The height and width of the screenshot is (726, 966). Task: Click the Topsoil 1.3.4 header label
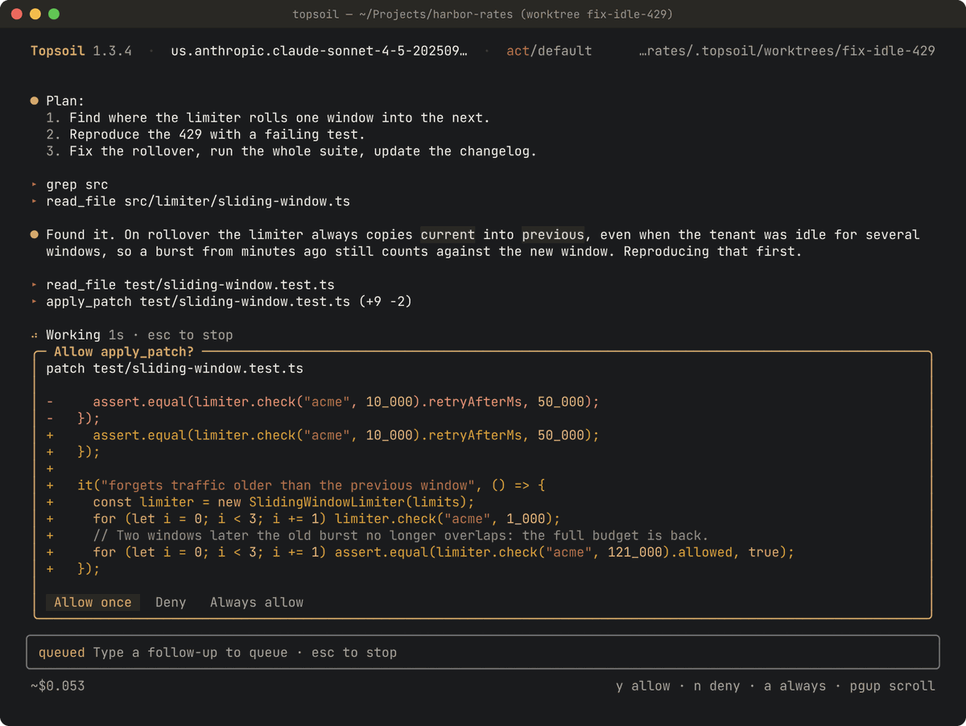point(81,51)
